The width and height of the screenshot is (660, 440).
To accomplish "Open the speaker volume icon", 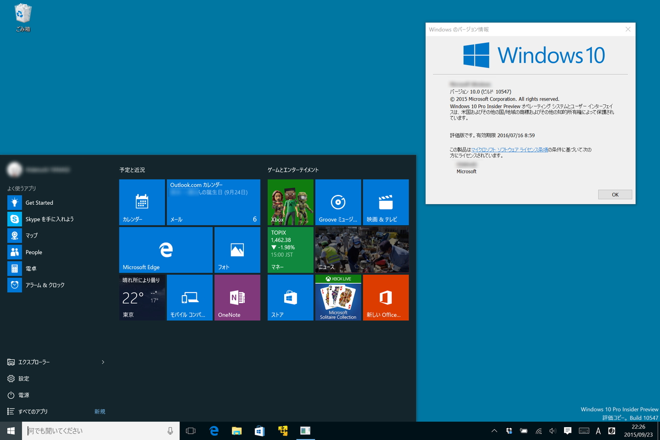I will pyautogui.click(x=552, y=431).
